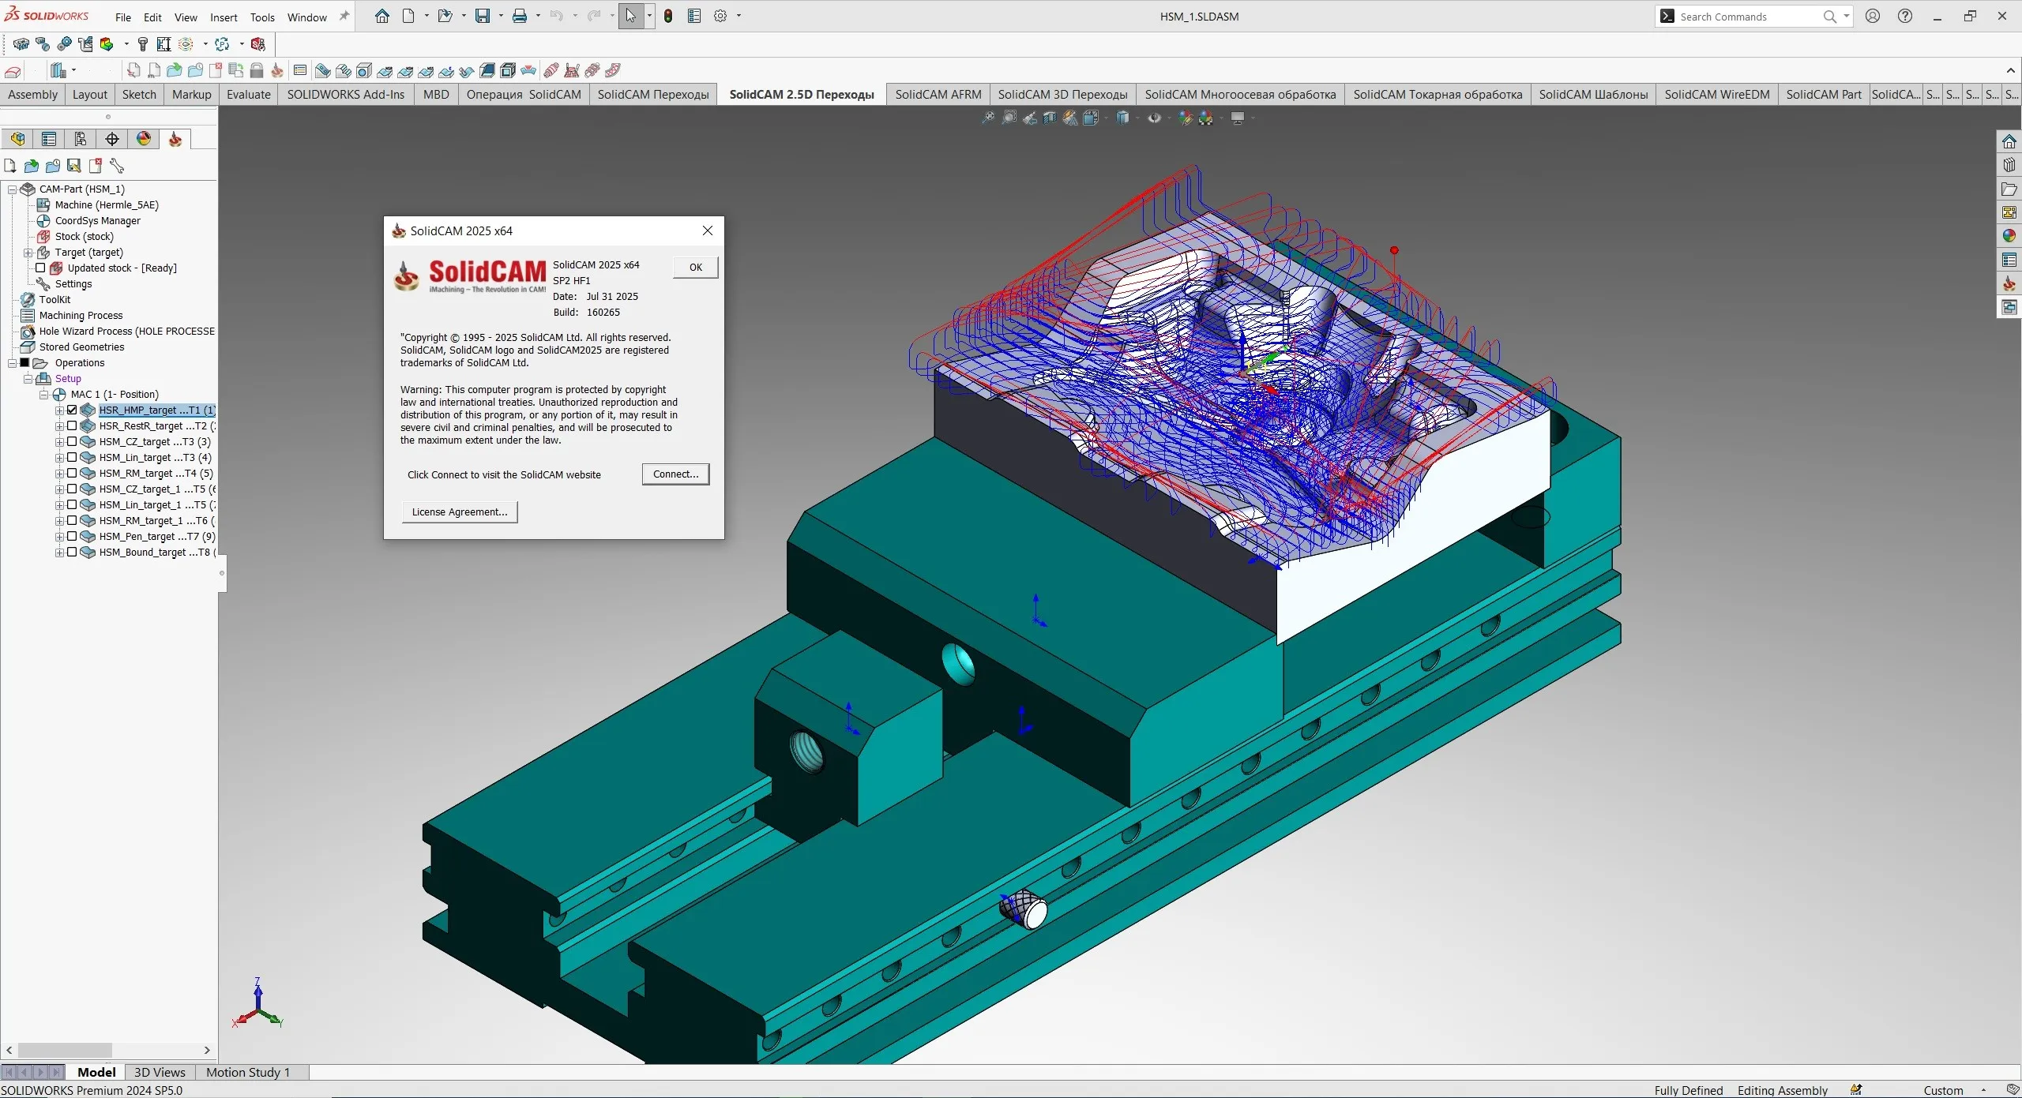Click the Section View icon in heads-up toolbar

[x=1050, y=118]
